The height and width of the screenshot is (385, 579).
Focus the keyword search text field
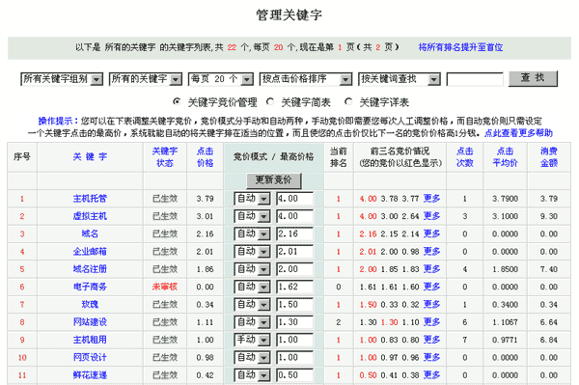click(475, 79)
